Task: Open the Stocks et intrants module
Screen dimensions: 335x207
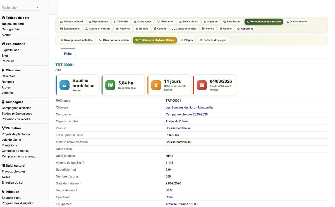Action: coord(98,28)
